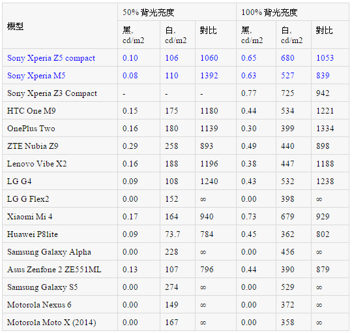Select Lenovo Vibe X2 row name

click(x=37, y=164)
